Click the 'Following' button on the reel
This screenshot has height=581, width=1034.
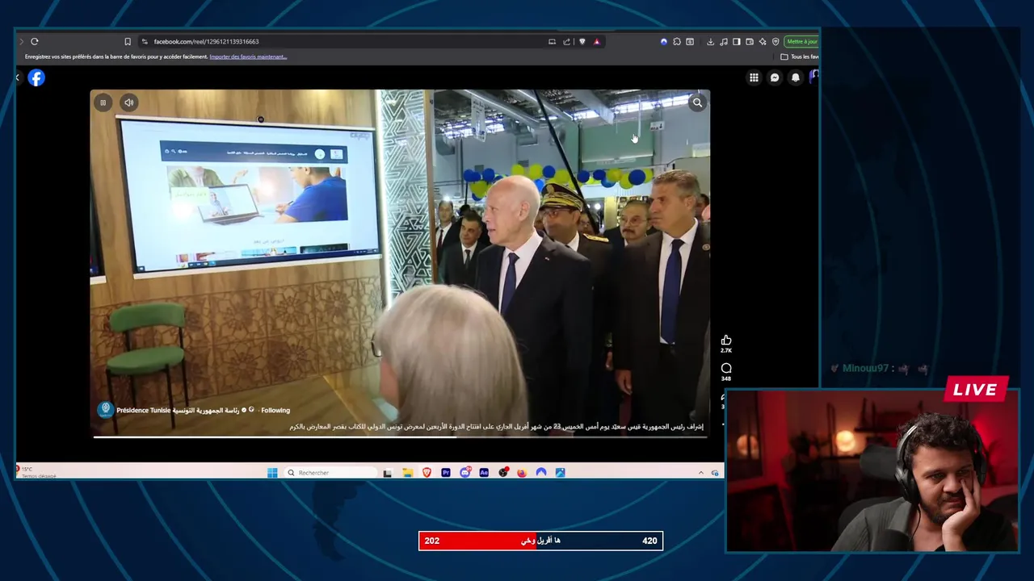(275, 410)
